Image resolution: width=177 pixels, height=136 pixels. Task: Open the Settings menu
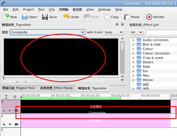coord(104,9)
